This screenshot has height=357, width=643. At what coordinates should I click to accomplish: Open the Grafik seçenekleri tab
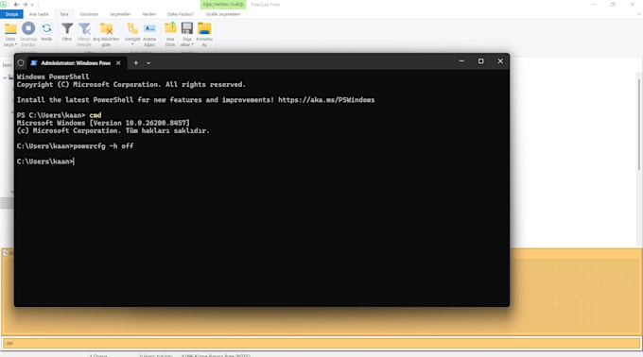click(223, 14)
